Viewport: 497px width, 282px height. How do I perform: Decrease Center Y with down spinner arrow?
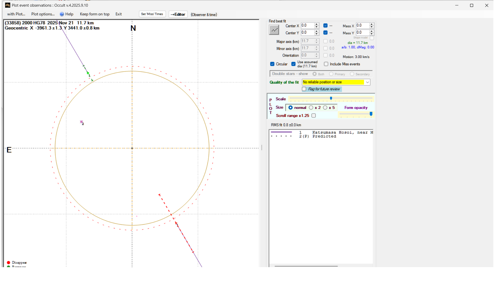(317, 34)
